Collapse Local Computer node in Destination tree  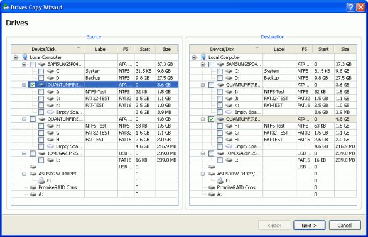tap(194, 57)
